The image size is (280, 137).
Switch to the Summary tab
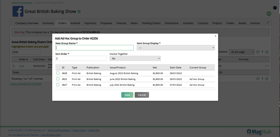(x=48, y=23)
